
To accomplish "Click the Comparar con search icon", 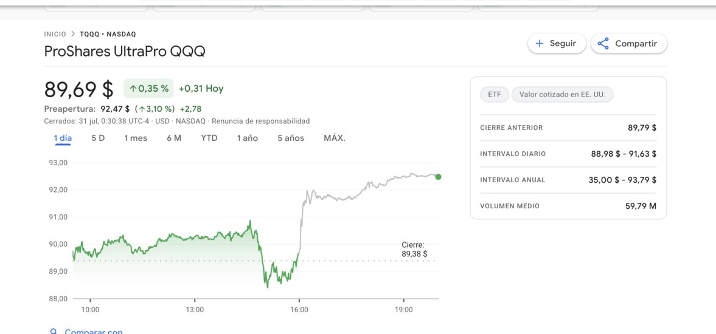I will [54, 332].
